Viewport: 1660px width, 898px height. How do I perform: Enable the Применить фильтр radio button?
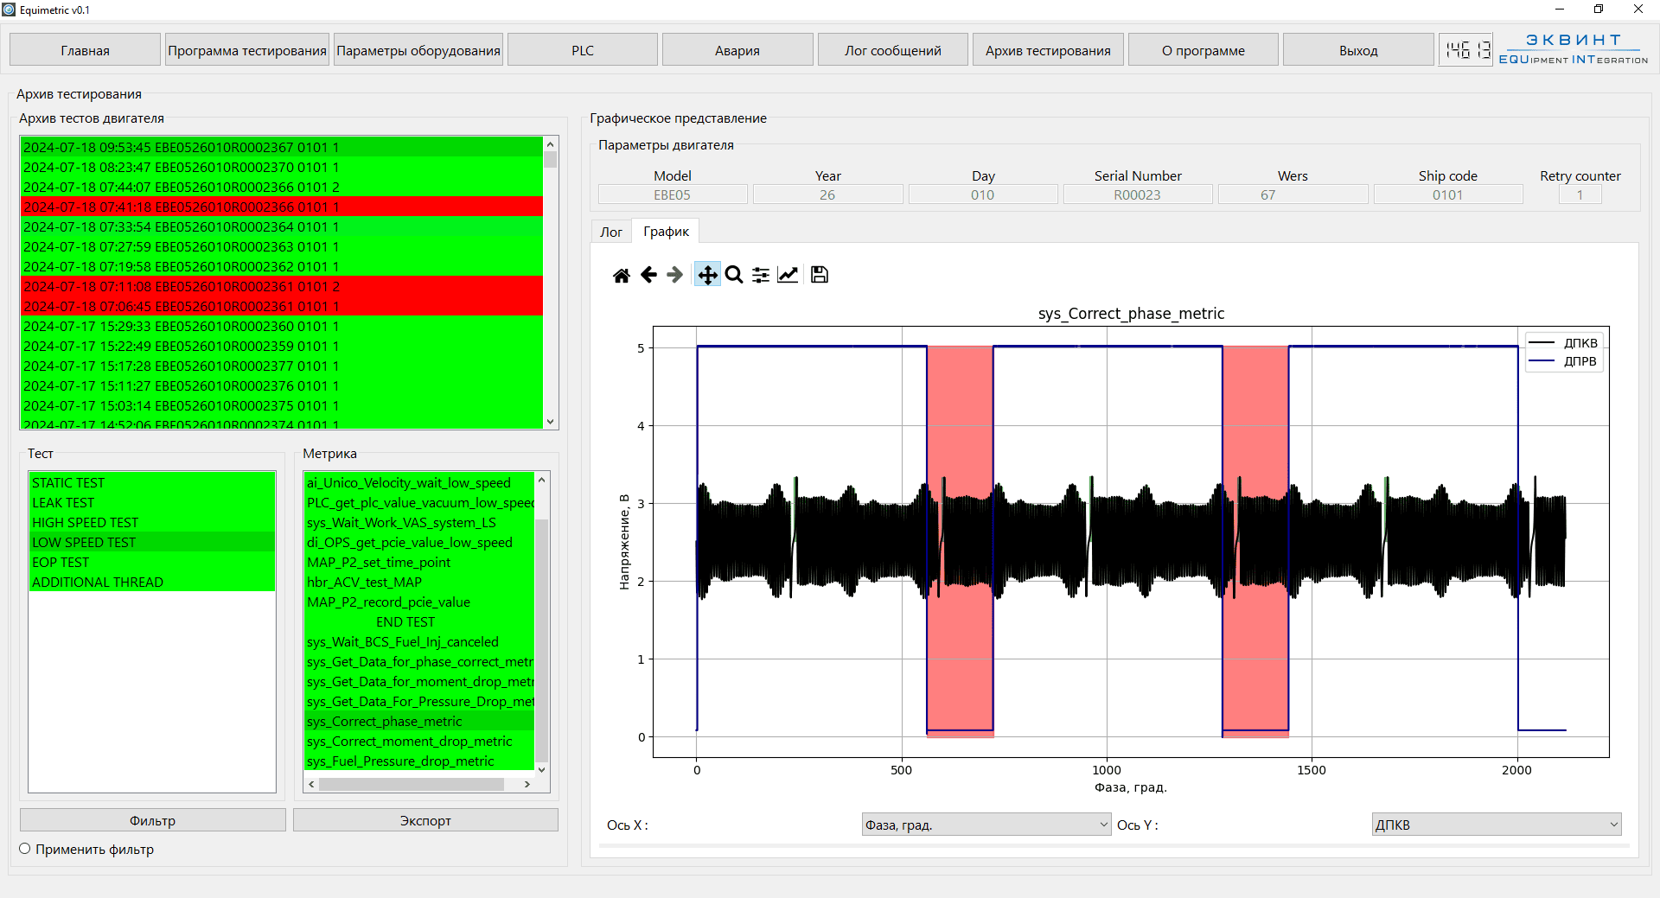click(25, 849)
